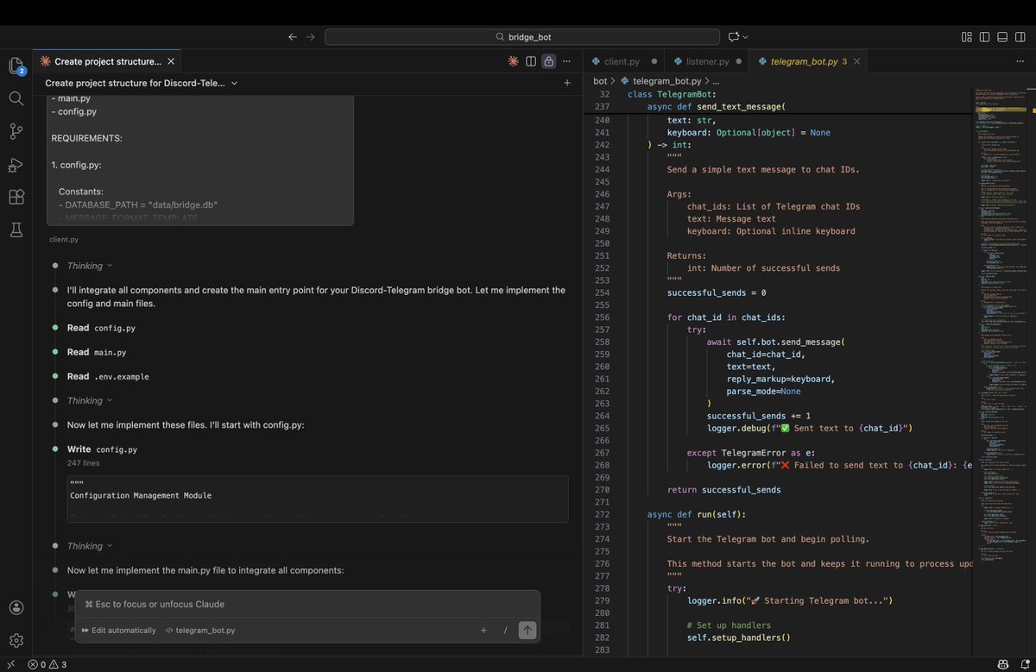Expand the chat dropdown arrow in title bar

pos(745,37)
